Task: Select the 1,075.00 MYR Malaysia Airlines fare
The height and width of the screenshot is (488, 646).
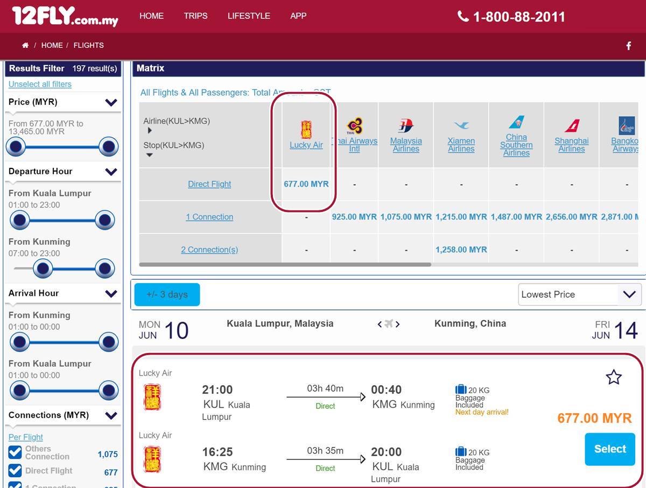Action: click(406, 217)
